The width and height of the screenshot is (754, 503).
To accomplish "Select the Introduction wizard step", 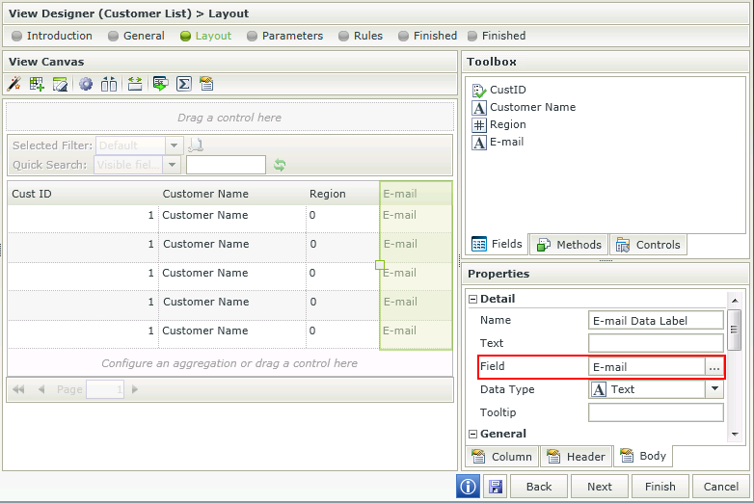I will click(x=51, y=36).
